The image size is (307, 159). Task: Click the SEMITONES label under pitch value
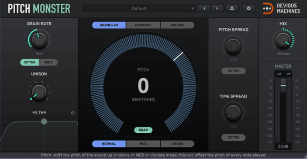click(x=143, y=100)
